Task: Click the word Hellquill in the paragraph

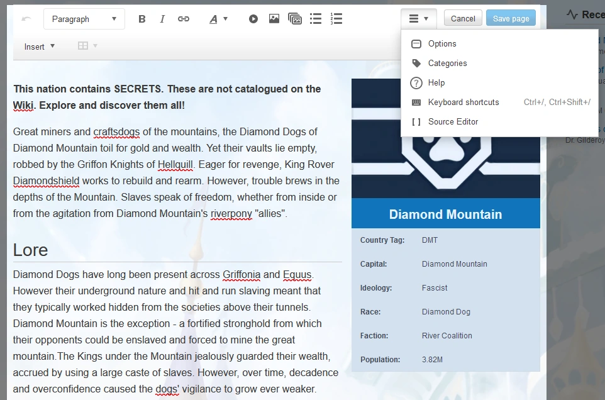Action: tap(175, 165)
